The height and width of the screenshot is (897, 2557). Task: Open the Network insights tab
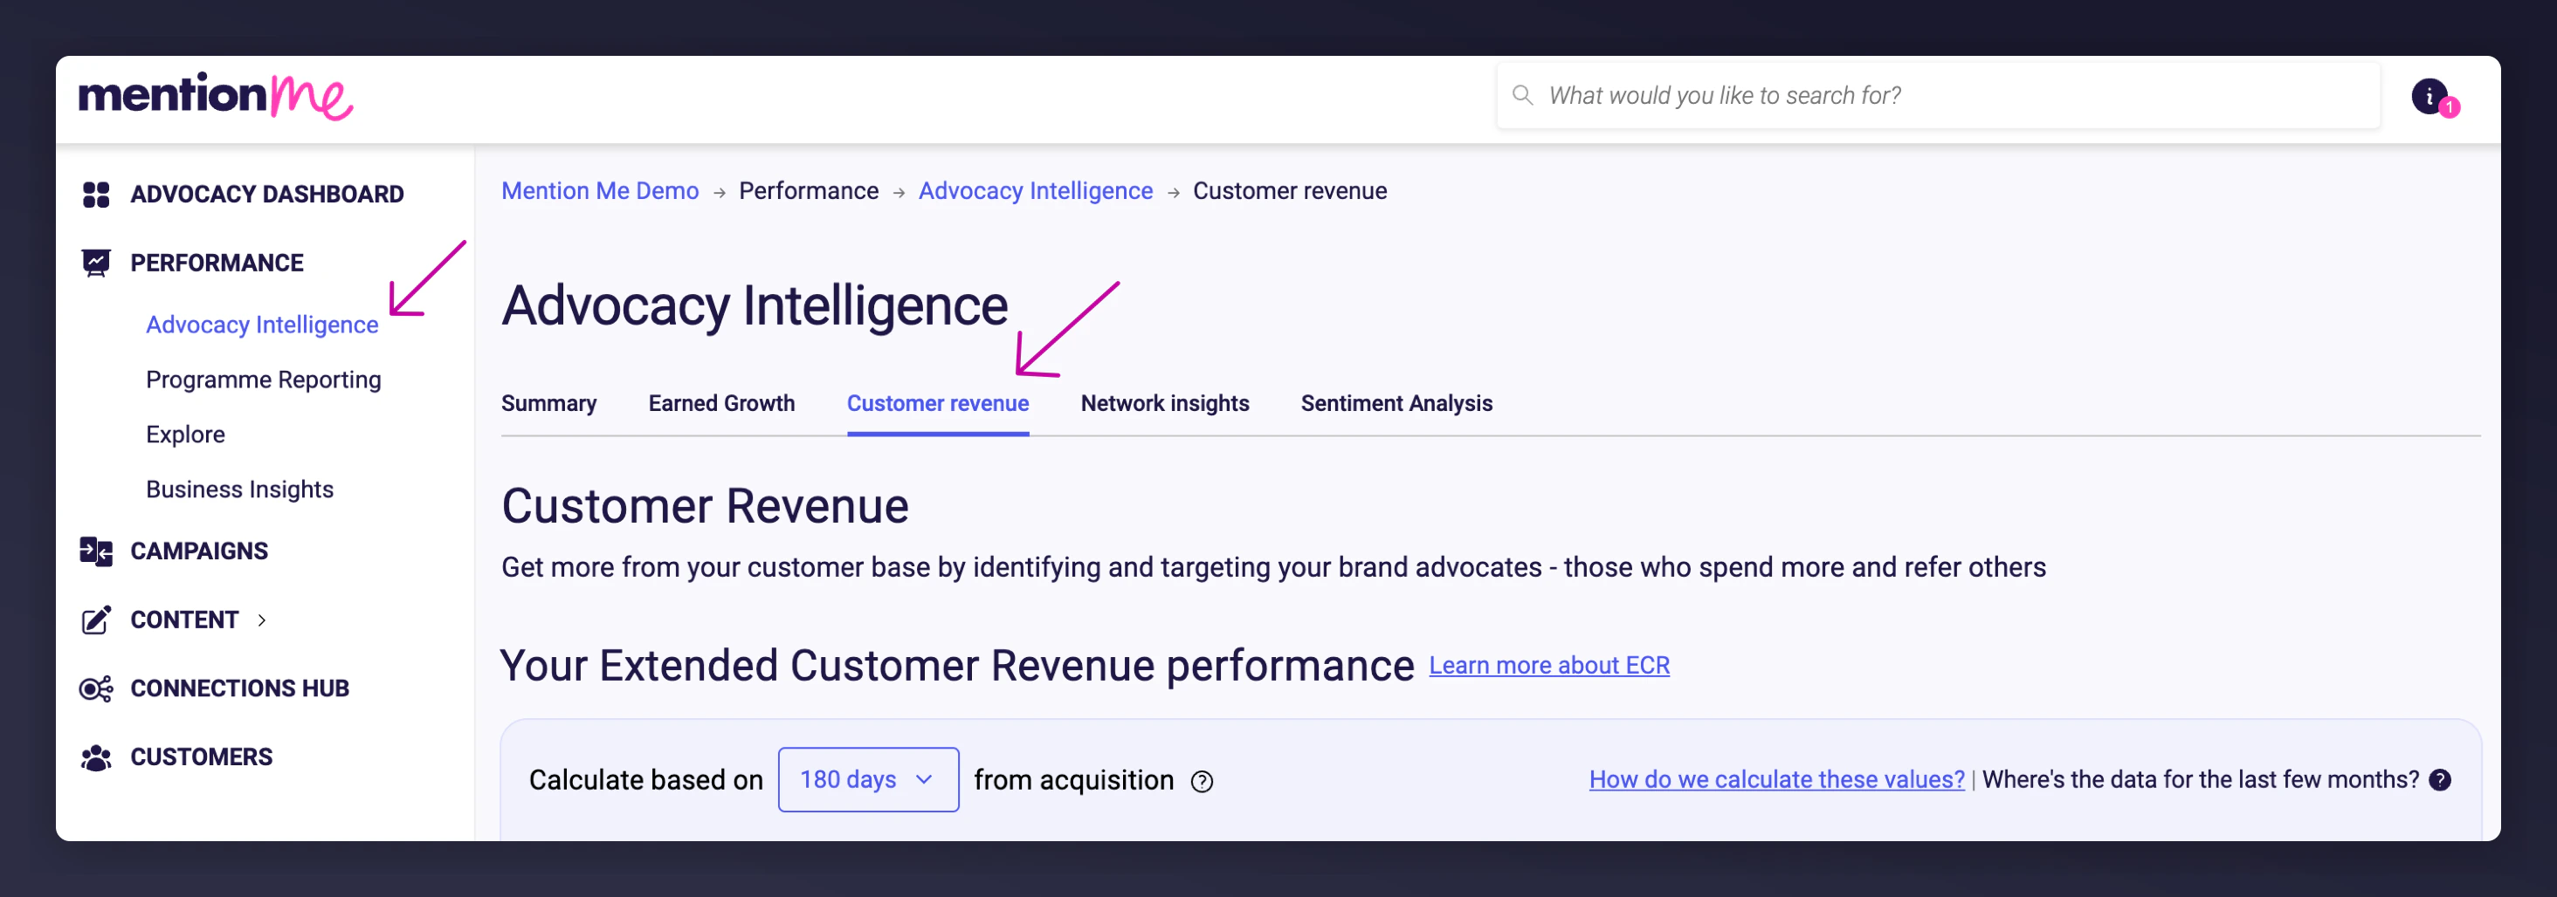tap(1165, 404)
